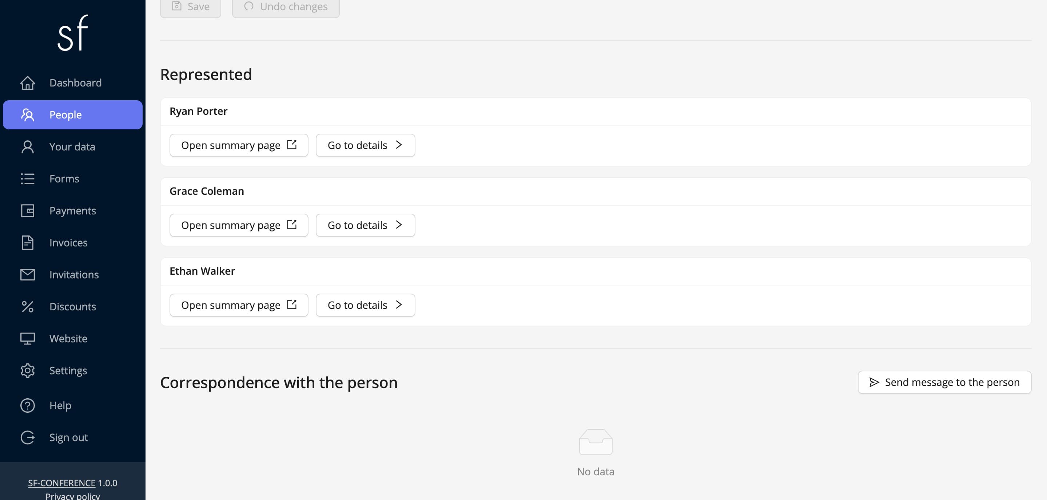
Task: Click the Dashboard home icon
Action: [28, 83]
